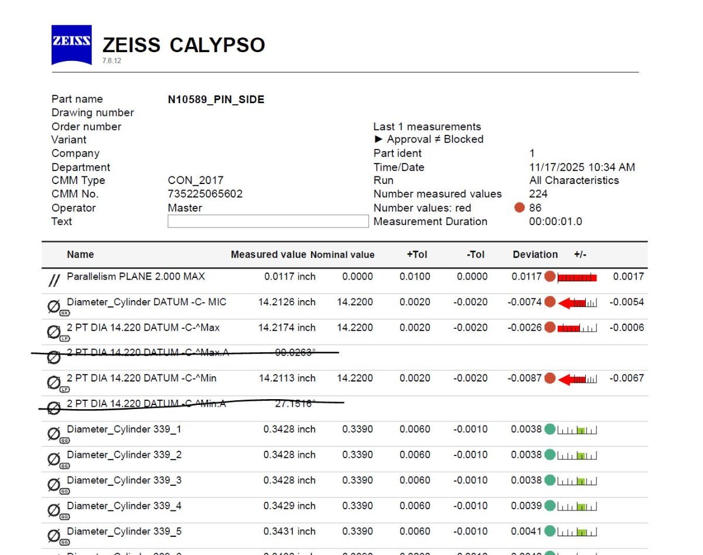Screen dimensions: 703x555
Task: Click the Nominal value column header
Action: coord(342,254)
